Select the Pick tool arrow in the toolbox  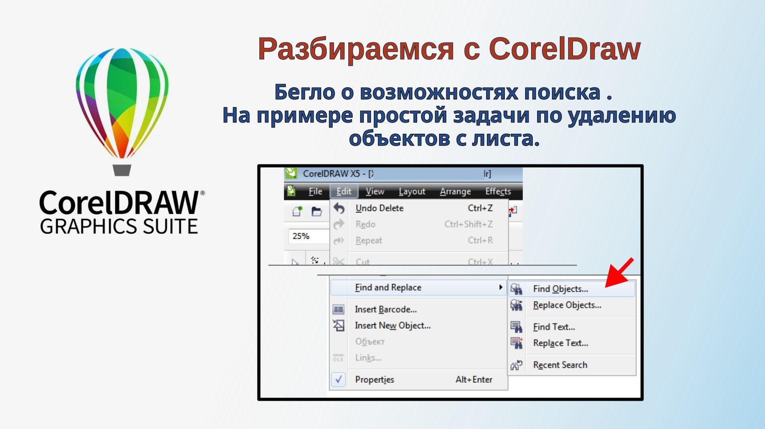294,261
